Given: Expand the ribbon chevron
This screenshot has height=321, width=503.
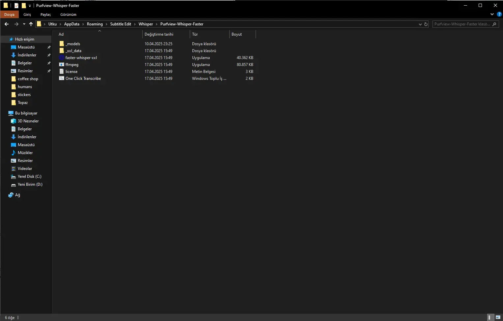Looking at the screenshot, I should click(492, 14).
